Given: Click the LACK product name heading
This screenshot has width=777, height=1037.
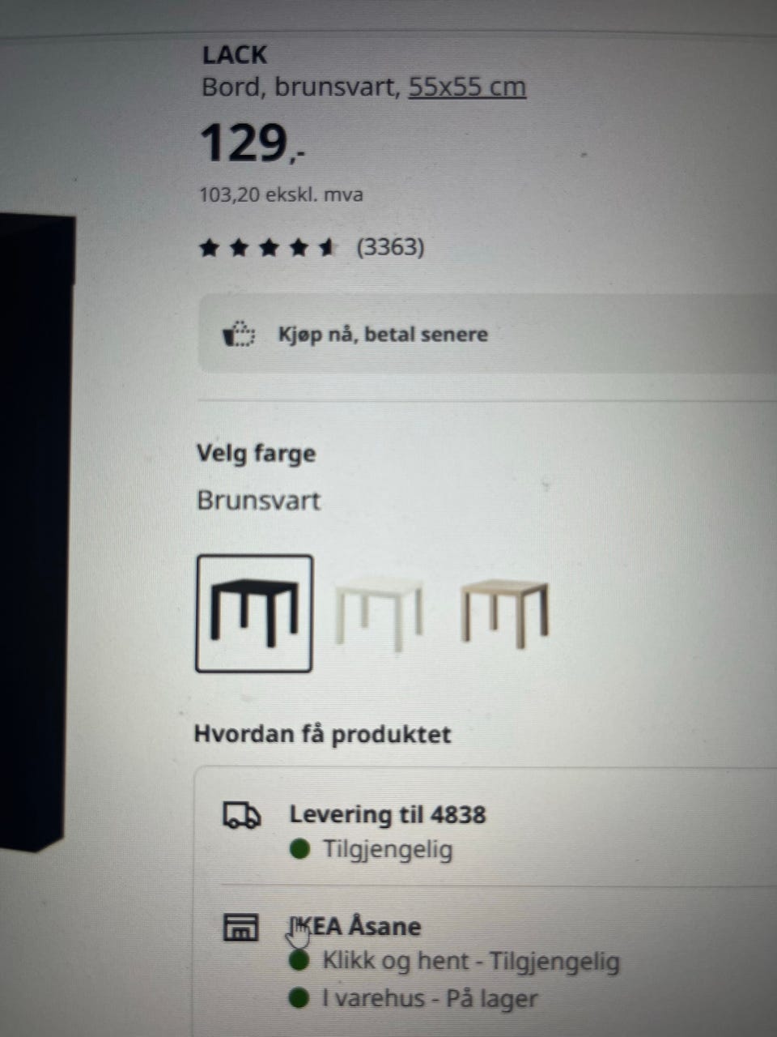Looking at the screenshot, I should point(235,54).
